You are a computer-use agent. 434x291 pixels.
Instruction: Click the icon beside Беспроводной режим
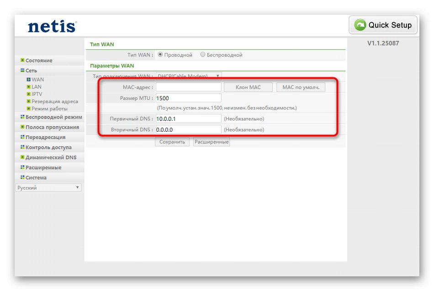point(22,117)
